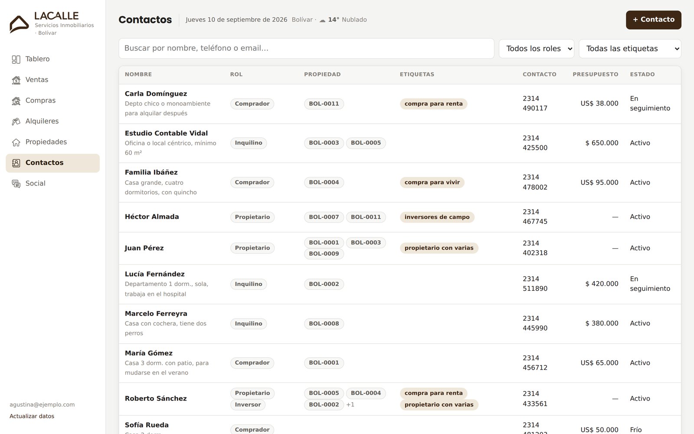This screenshot has width=694, height=434.
Task: Click the PRESUPUESTO column header
Action: pos(595,75)
